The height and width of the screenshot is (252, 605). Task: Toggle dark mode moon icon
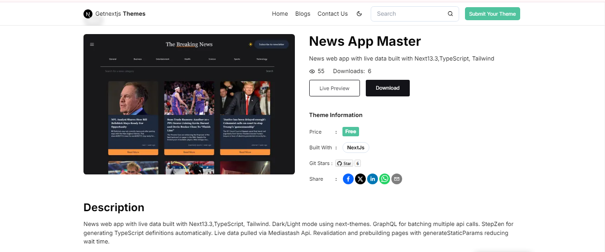click(x=359, y=14)
